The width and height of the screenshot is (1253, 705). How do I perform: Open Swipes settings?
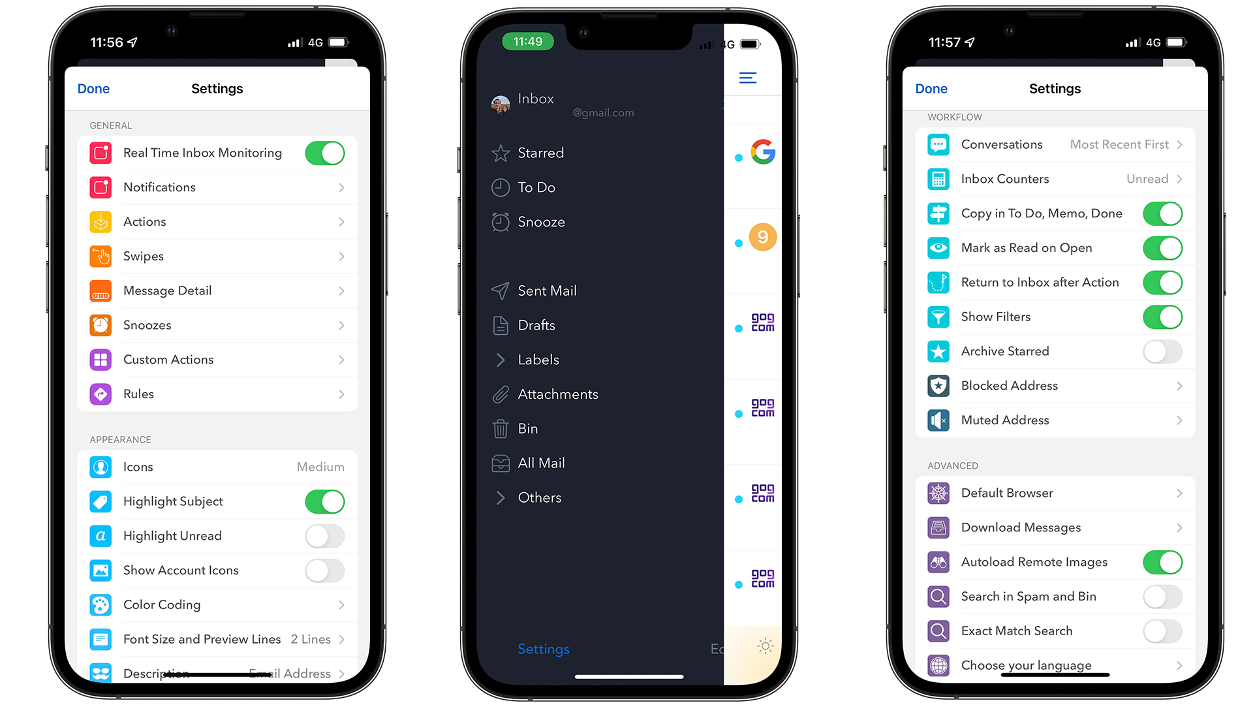coord(218,256)
